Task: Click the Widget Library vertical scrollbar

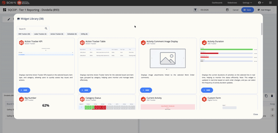Action: 262,29
